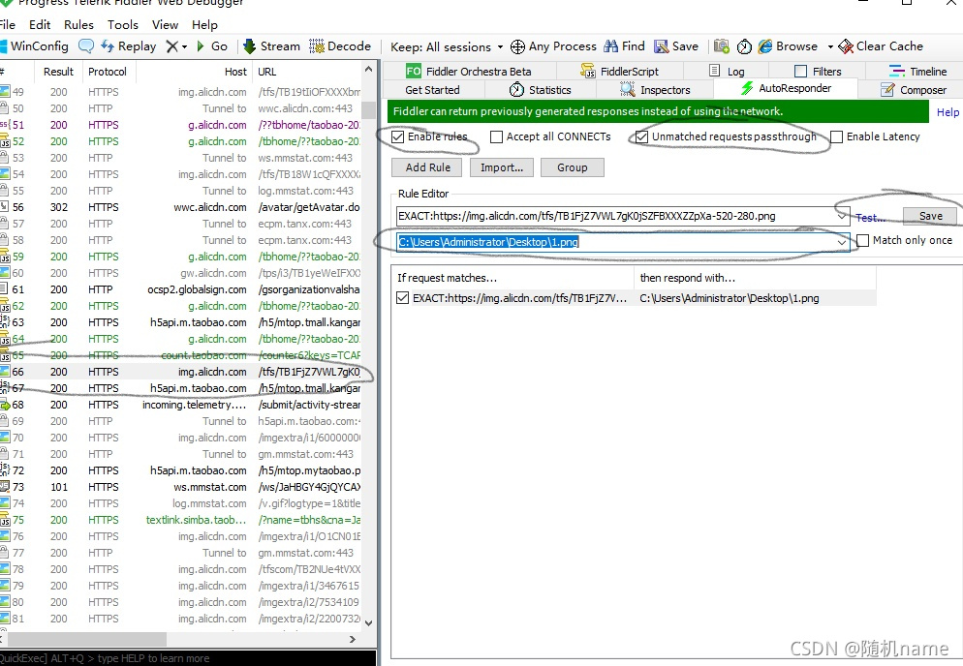Click the Inspectors magnifier icon
This screenshot has height=666, width=963.
click(x=627, y=90)
